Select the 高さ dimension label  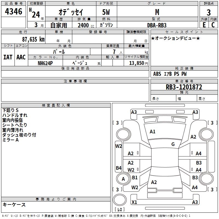[x=202, y=99]
